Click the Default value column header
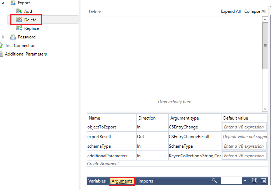 (244, 118)
